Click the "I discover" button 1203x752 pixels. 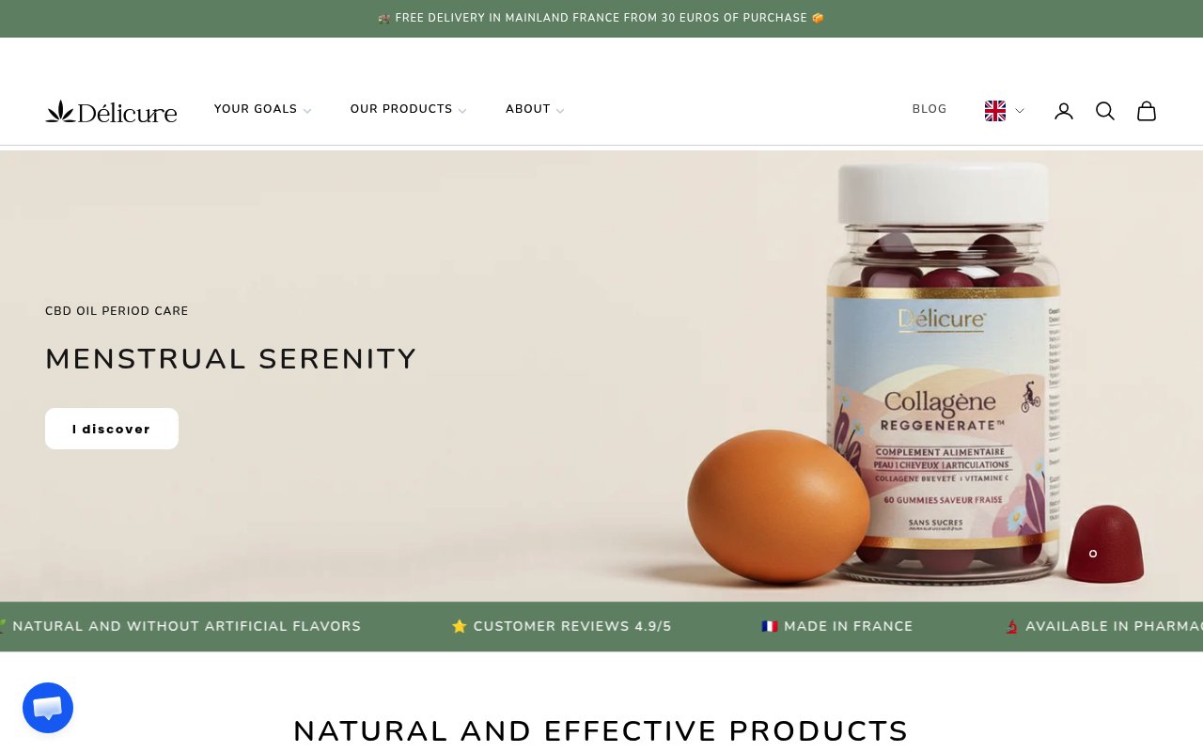(112, 429)
